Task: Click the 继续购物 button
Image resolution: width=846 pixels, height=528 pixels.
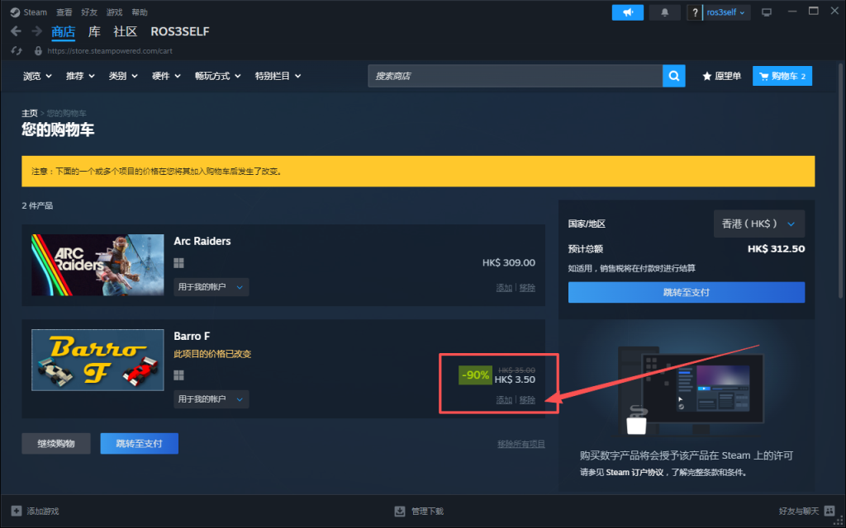Action: click(x=56, y=444)
